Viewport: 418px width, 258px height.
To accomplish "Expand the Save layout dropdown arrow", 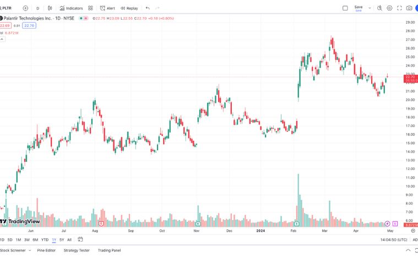I will pos(370,8).
